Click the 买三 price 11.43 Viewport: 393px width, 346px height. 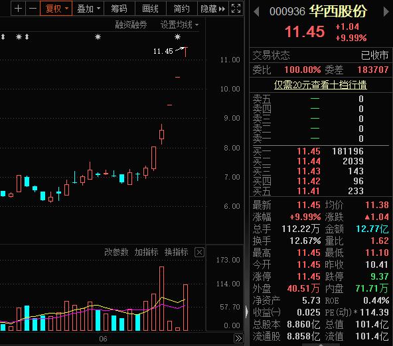[x=309, y=171]
